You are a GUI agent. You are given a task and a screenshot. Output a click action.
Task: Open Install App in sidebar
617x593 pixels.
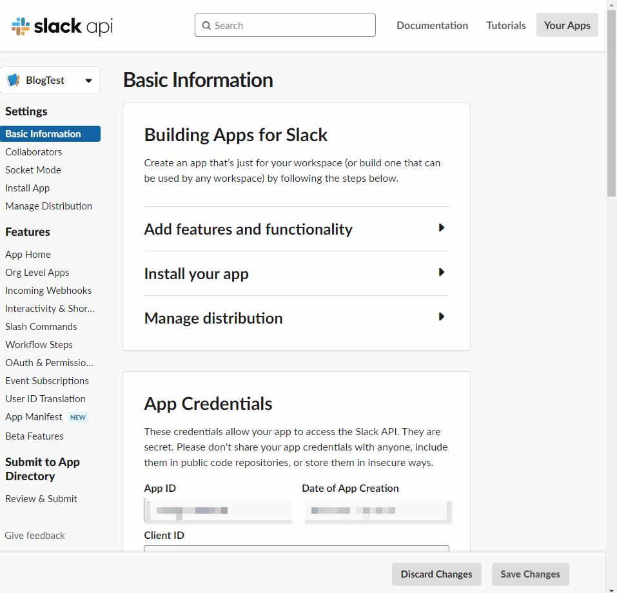pyautogui.click(x=28, y=188)
